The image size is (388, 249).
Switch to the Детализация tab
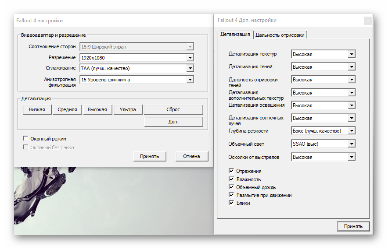tap(235, 34)
